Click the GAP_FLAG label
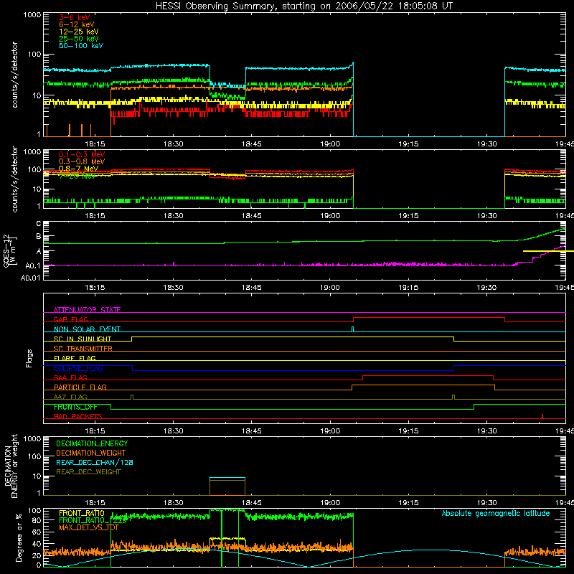 70,319
